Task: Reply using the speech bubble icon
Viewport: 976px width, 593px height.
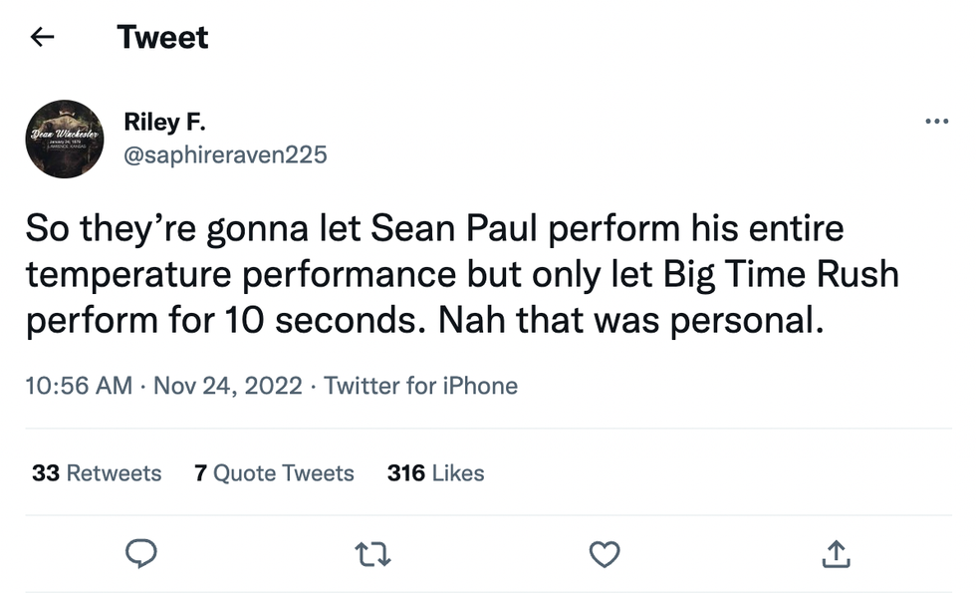Action: [x=141, y=553]
